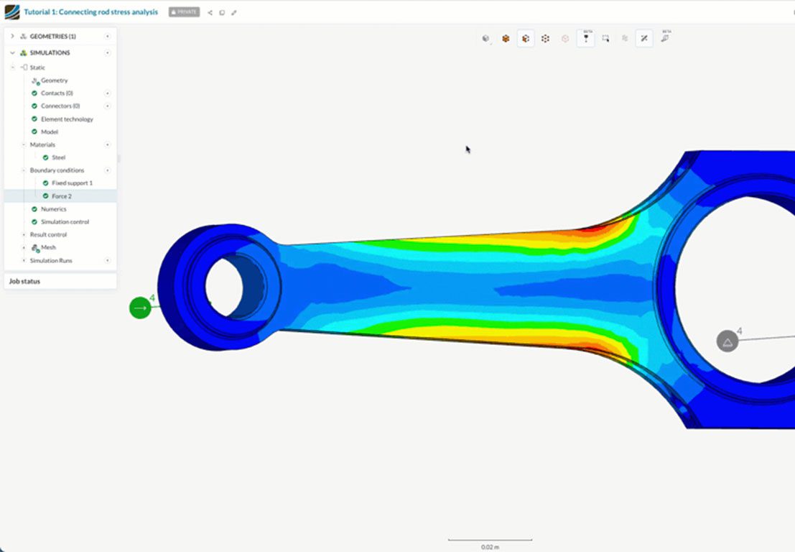795x552 pixels.
Task: Click the share project icon
Action: coord(210,12)
